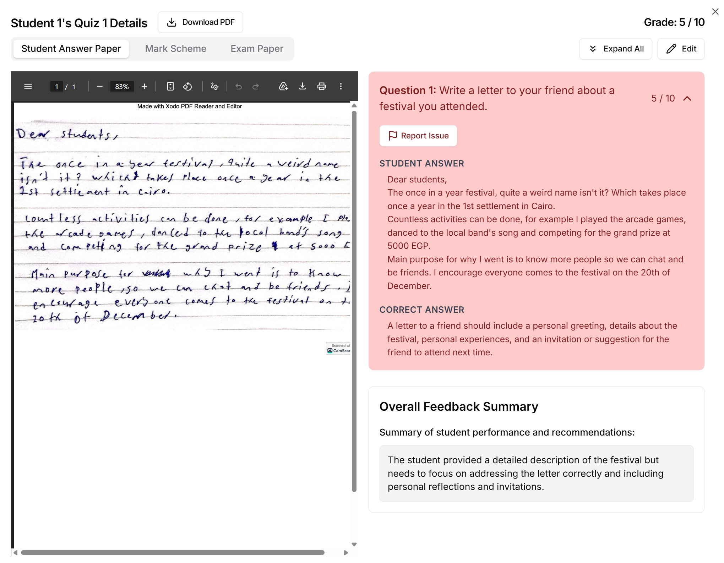
Task: Click the Download PDF button
Action: [201, 22]
